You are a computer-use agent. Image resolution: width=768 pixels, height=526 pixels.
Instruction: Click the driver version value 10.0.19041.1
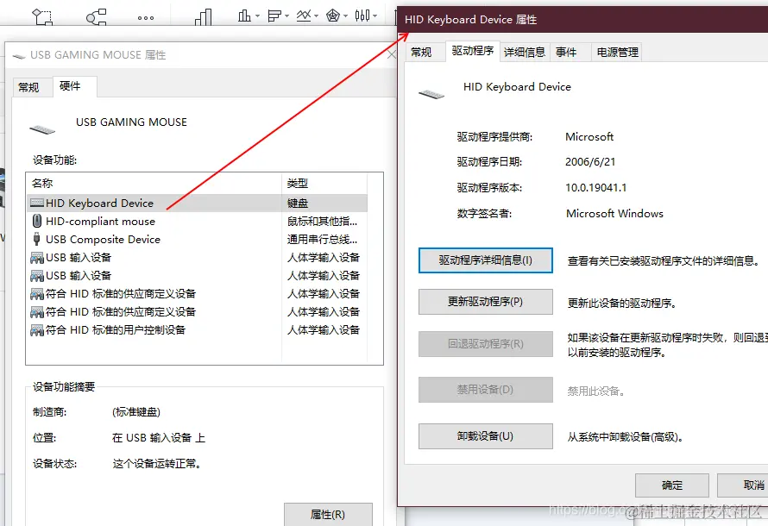click(595, 187)
